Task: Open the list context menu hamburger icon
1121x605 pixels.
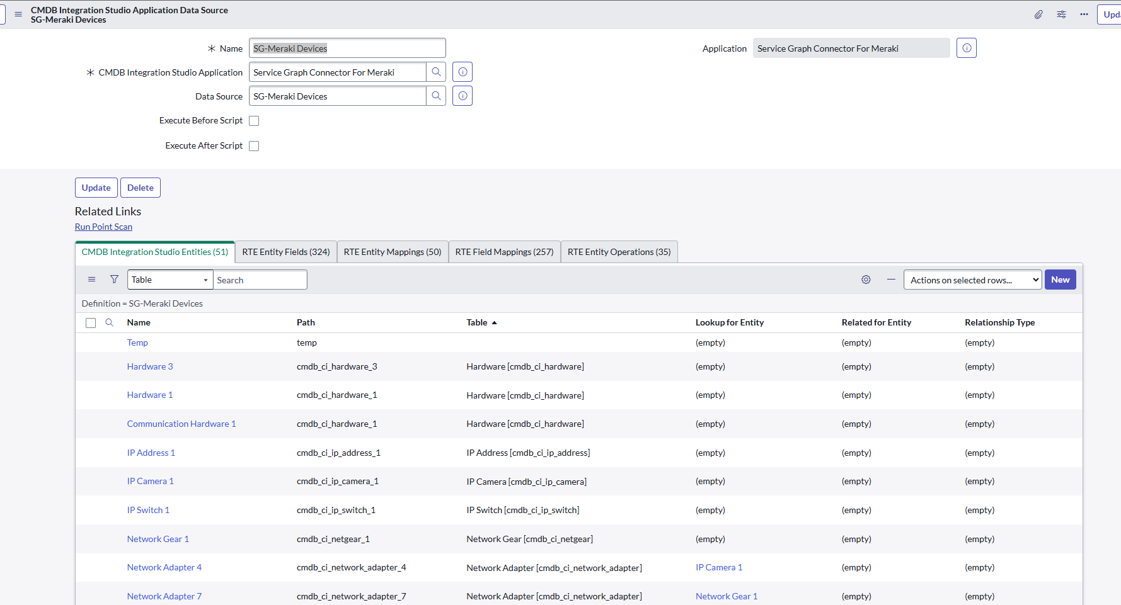Action: tap(91, 279)
